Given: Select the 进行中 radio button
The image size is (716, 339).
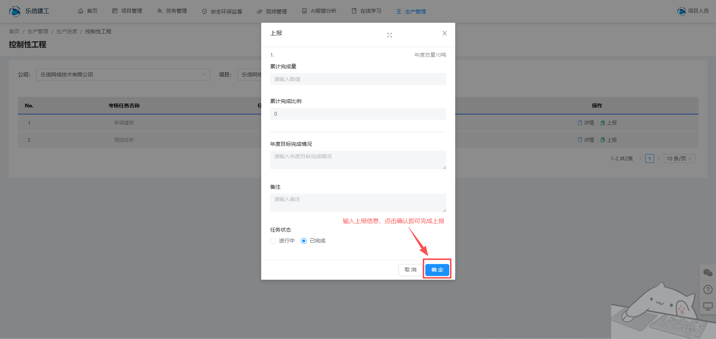Looking at the screenshot, I should click(x=273, y=241).
